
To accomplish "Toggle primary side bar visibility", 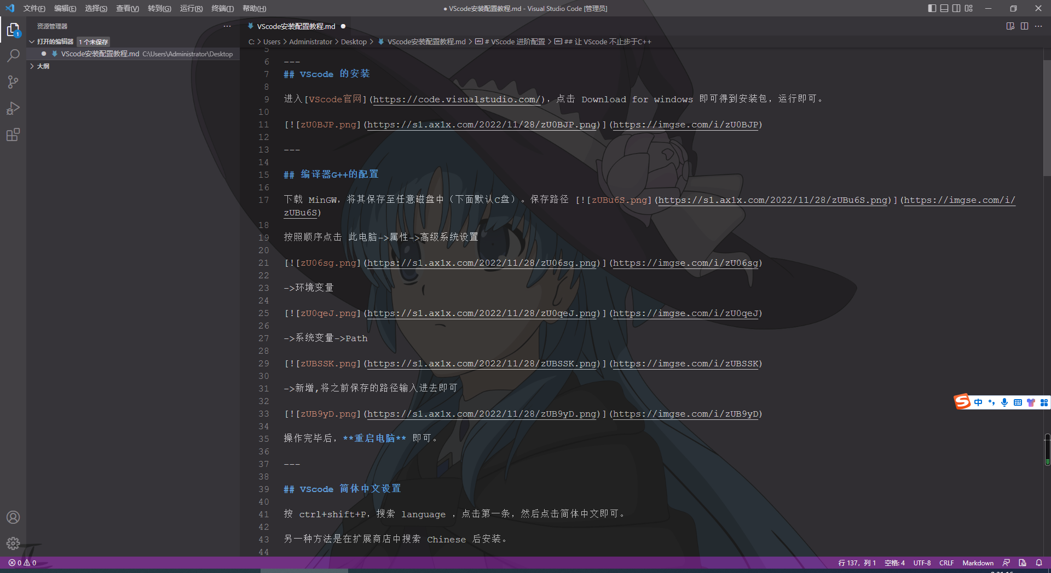I will click(932, 8).
